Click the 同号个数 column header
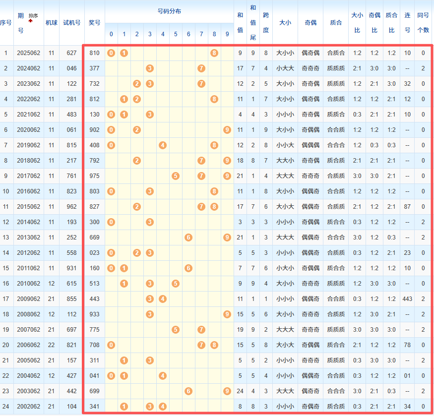The width and height of the screenshot is (434, 416). [x=423, y=22]
